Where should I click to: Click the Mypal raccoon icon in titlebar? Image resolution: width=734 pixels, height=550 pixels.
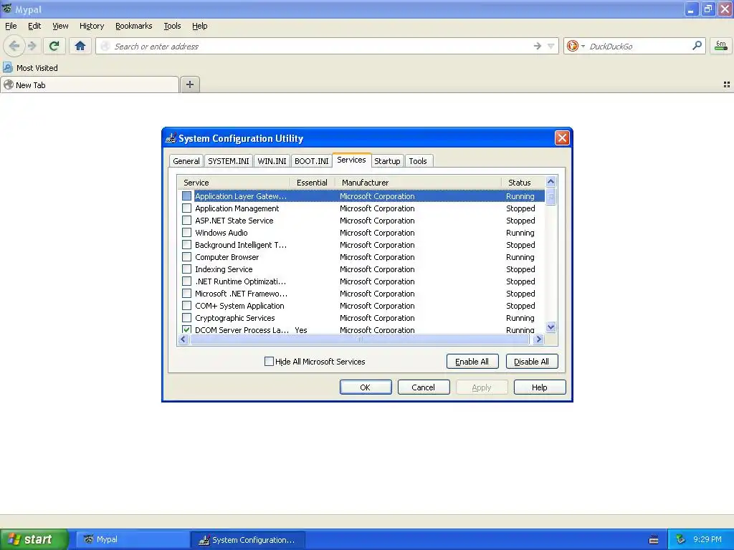[7, 9]
